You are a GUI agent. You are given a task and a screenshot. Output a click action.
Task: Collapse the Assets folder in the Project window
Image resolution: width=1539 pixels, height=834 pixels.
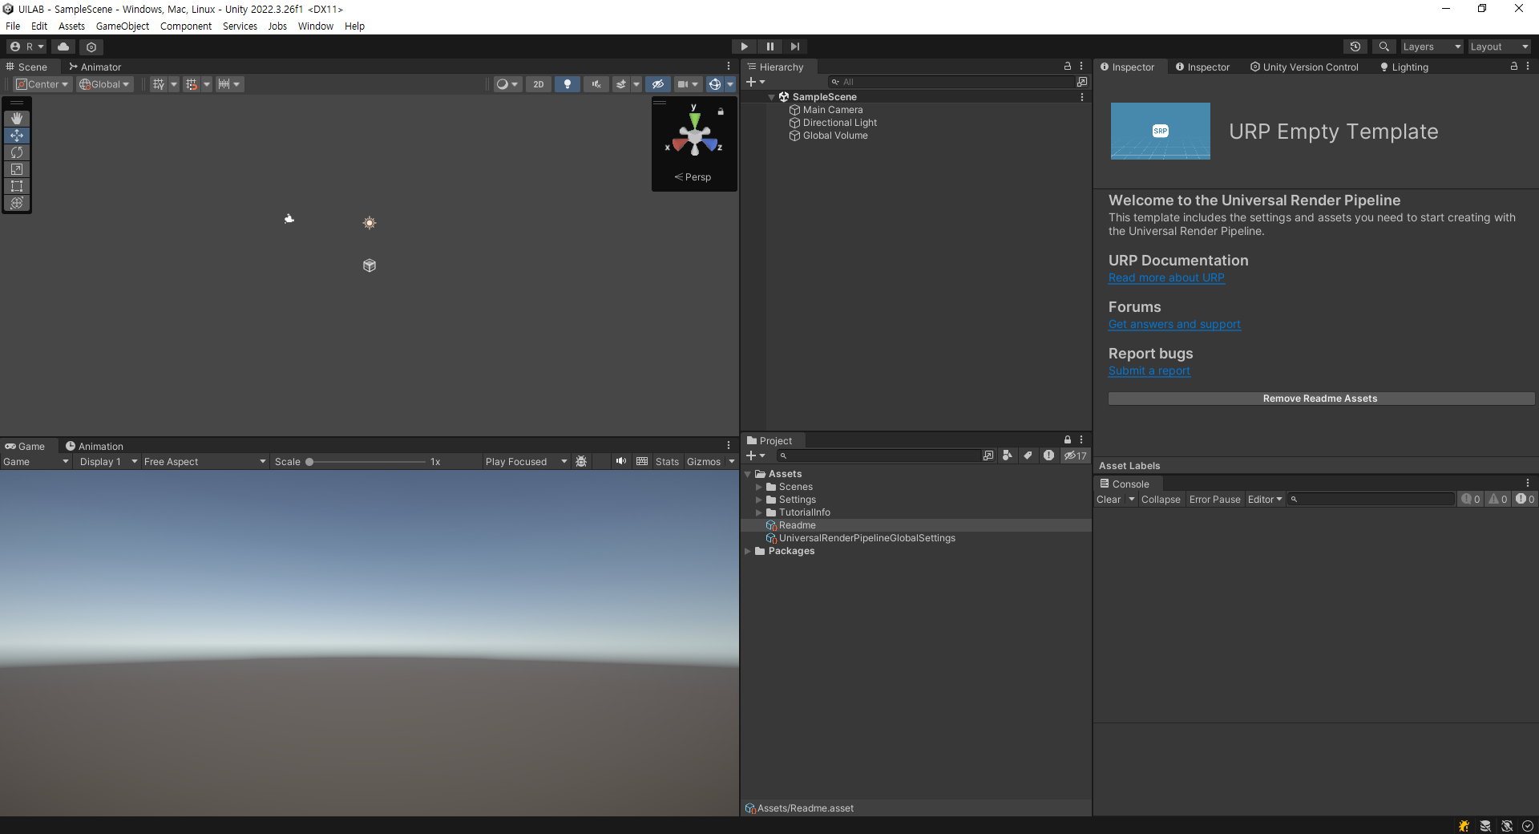749,473
